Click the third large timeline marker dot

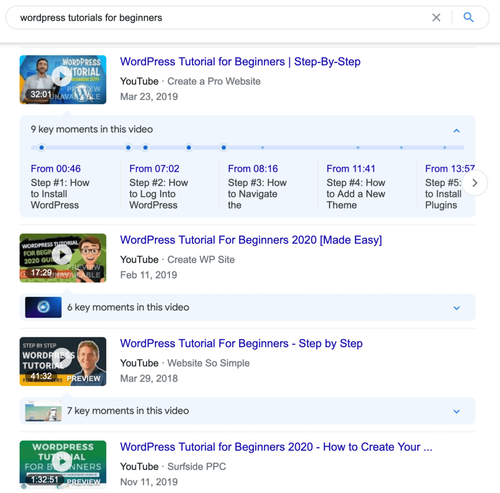[x=146, y=147]
